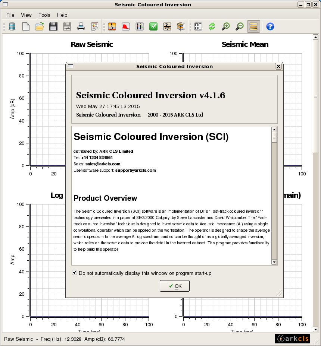Click the ARK CLS Limited distributor text
This screenshot has height=346, width=321.
[116, 151]
